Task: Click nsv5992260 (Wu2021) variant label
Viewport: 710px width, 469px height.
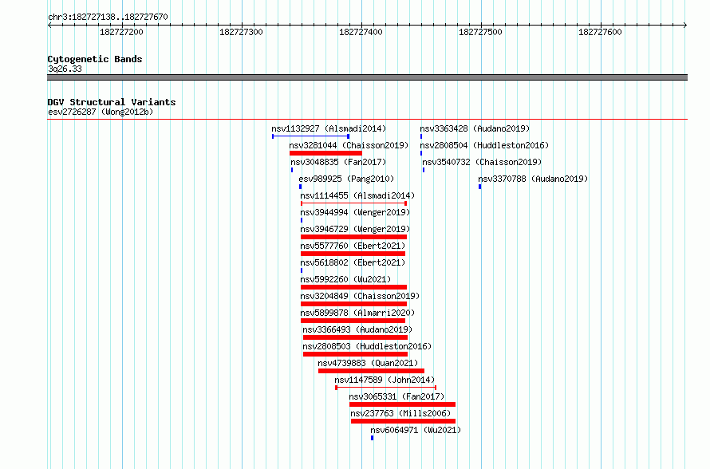Action: (345, 279)
